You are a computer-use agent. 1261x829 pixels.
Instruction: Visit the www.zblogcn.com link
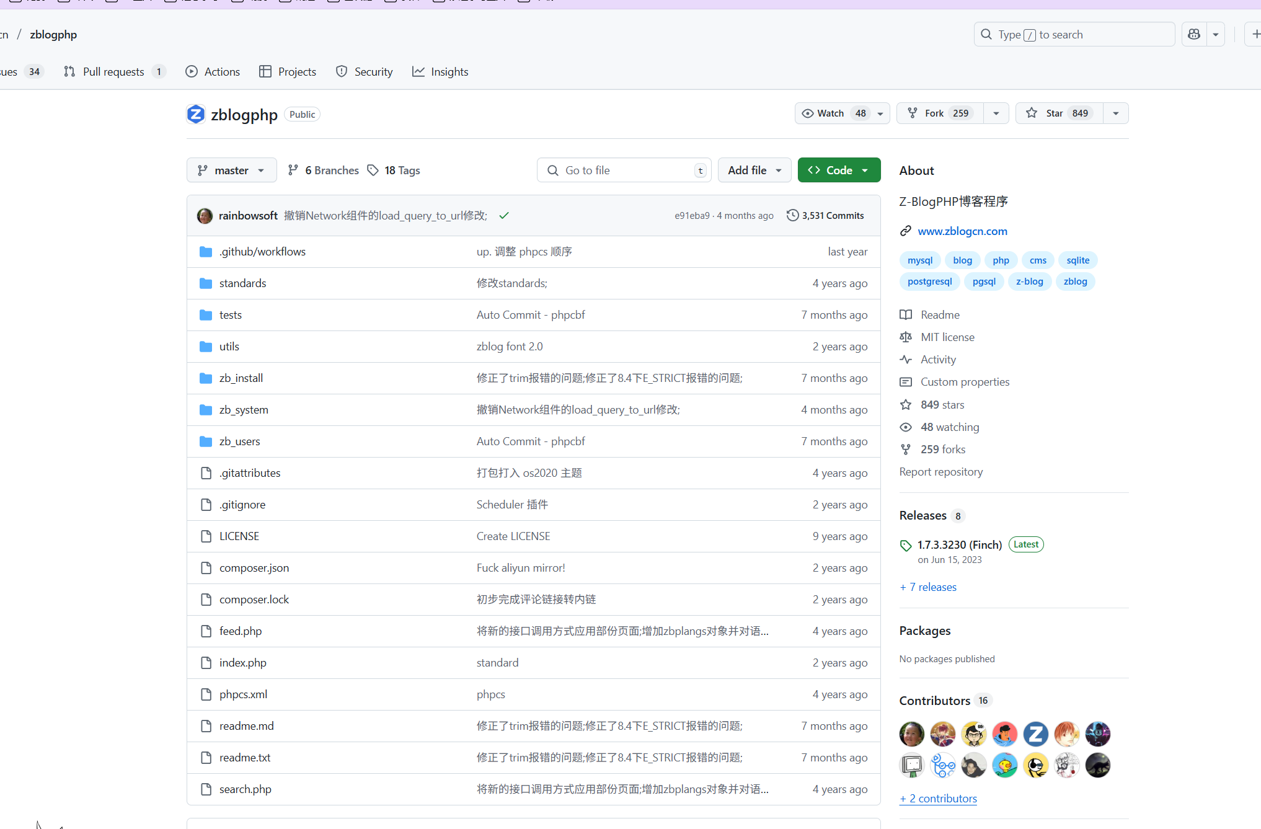pyautogui.click(x=962, y=231)
